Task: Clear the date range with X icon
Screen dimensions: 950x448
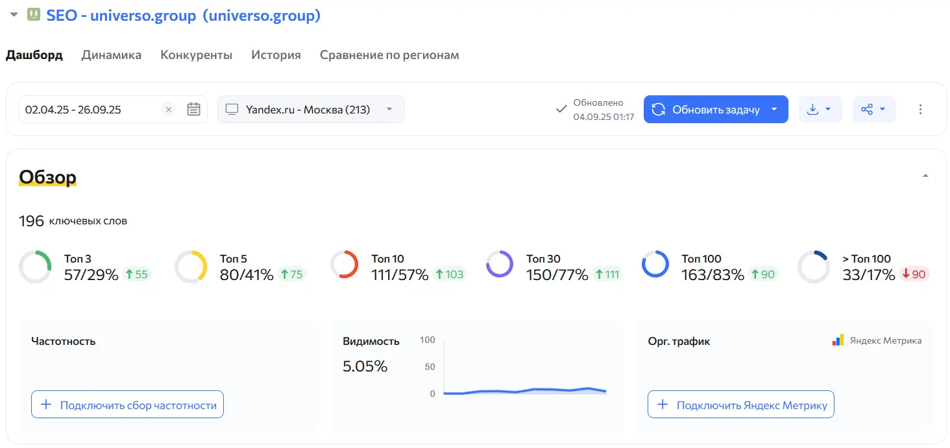Action: [169, 110]
